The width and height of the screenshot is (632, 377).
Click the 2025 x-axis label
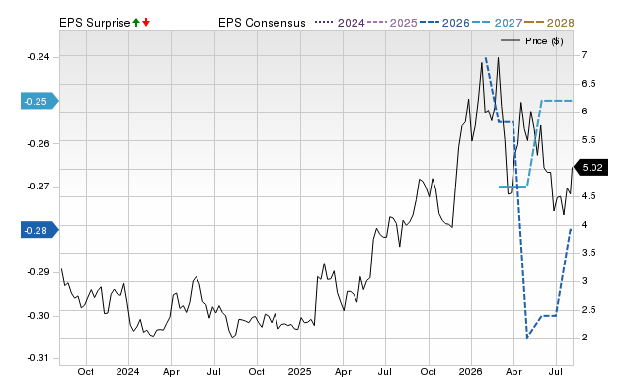coord(299,371)
